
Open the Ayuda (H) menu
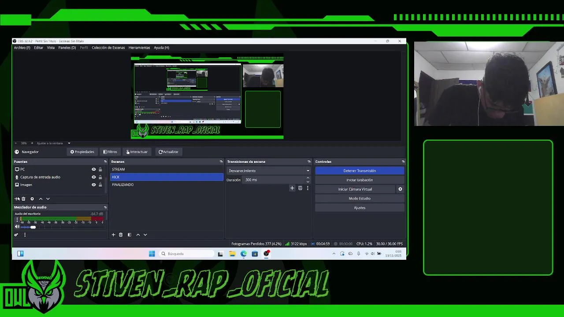pos(161,48)
